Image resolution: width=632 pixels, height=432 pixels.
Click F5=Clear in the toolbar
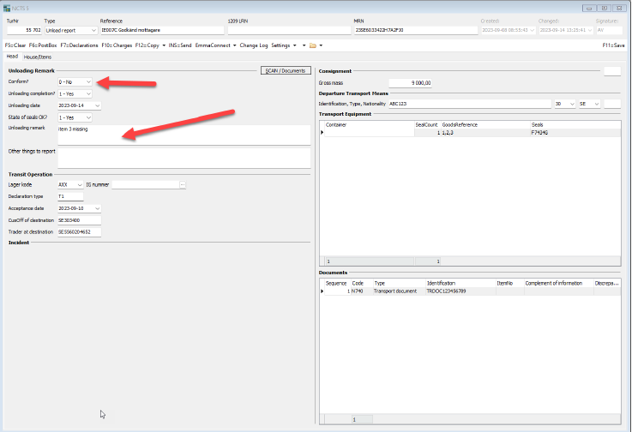[15, 45]
